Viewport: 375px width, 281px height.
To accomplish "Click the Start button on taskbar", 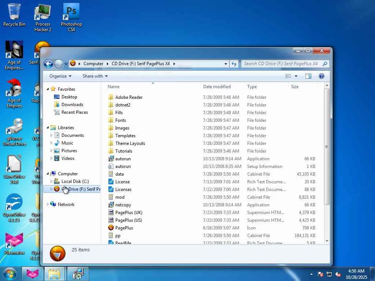I will (x=10, y=274).
